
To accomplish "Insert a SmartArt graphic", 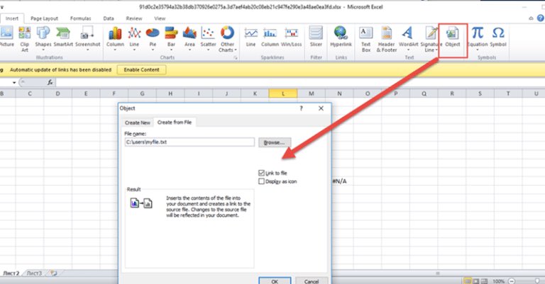I will (63, 36).
